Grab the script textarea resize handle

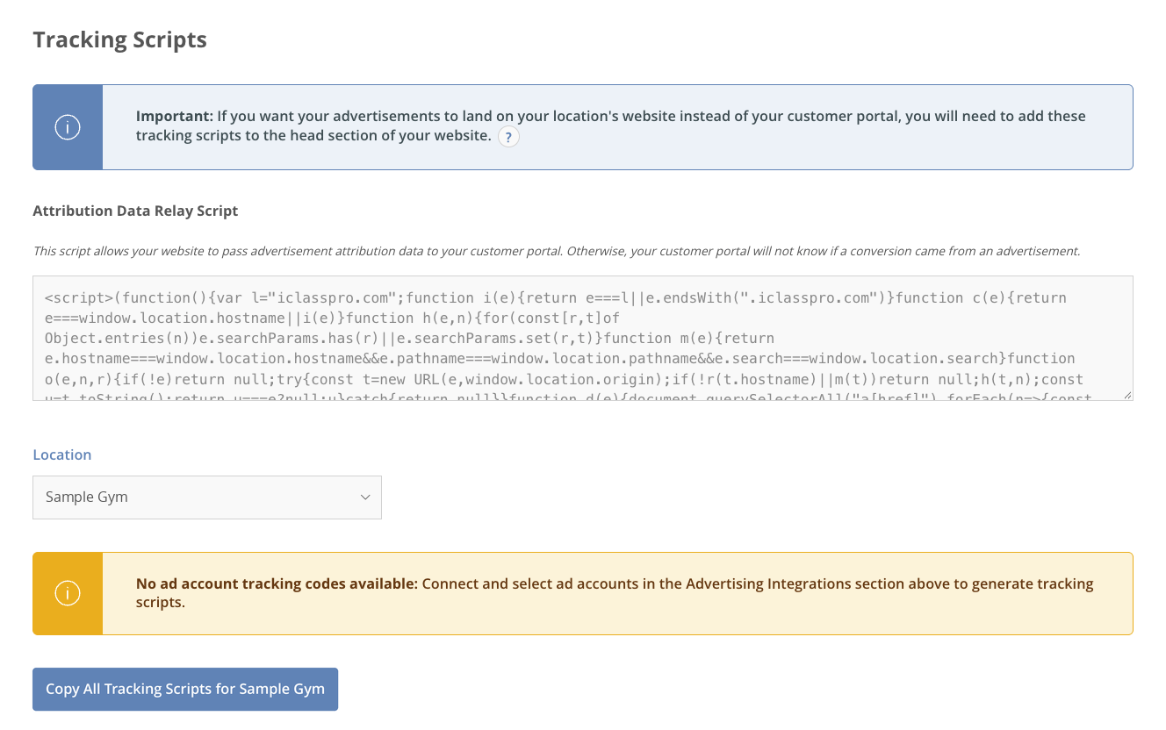[1127, 395]
